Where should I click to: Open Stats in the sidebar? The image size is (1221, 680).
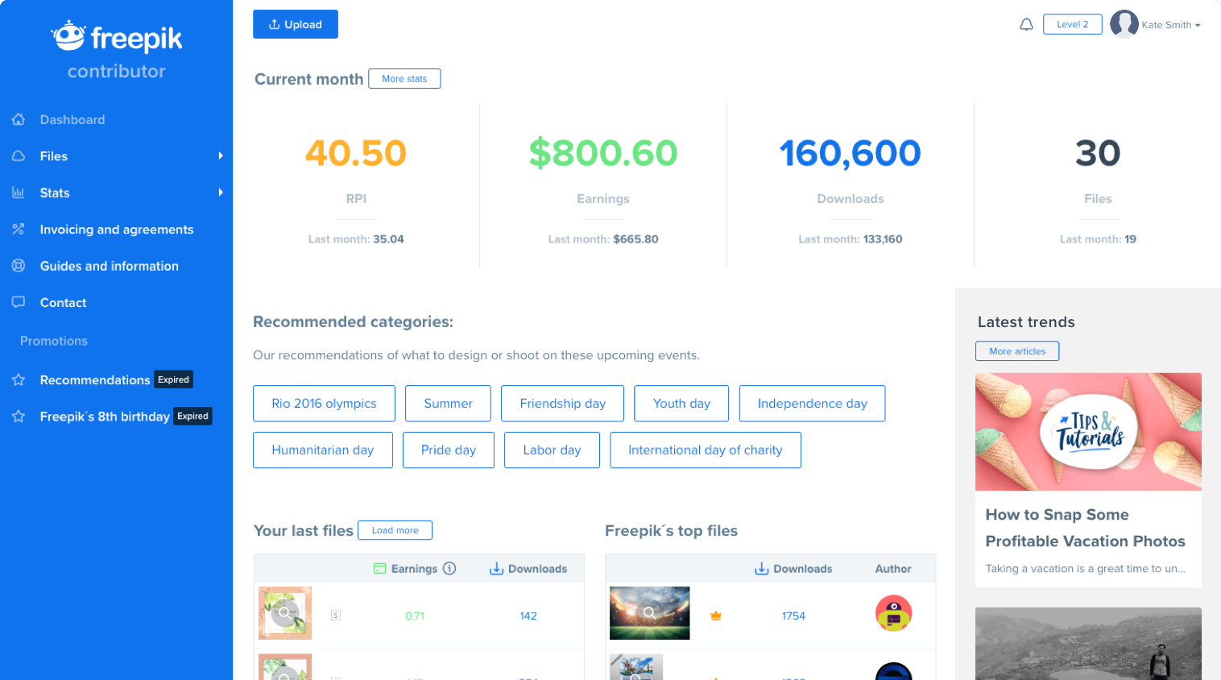click(x=55, y=193)
